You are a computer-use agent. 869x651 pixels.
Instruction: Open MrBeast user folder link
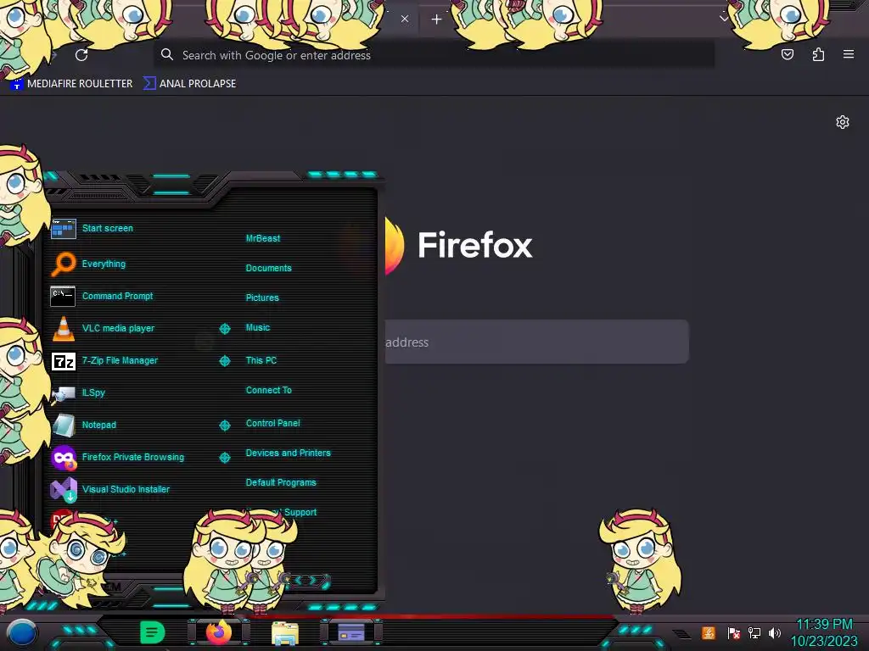tap(263, 238)
